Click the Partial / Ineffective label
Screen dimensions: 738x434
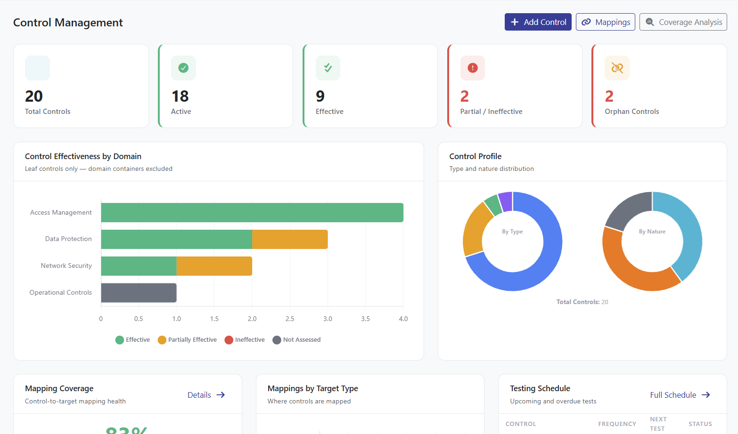491,112
